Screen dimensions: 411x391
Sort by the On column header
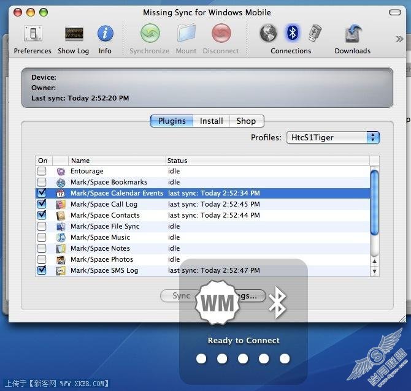coord(44,161)
